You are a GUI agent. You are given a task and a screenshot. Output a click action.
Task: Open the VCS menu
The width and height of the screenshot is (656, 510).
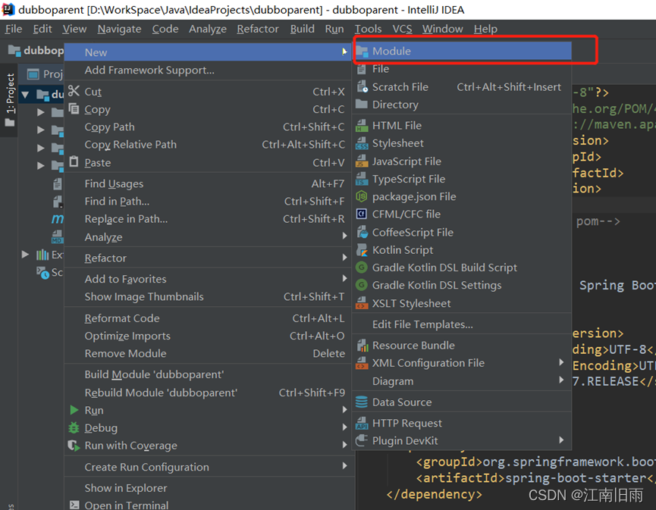coord(402,29)
